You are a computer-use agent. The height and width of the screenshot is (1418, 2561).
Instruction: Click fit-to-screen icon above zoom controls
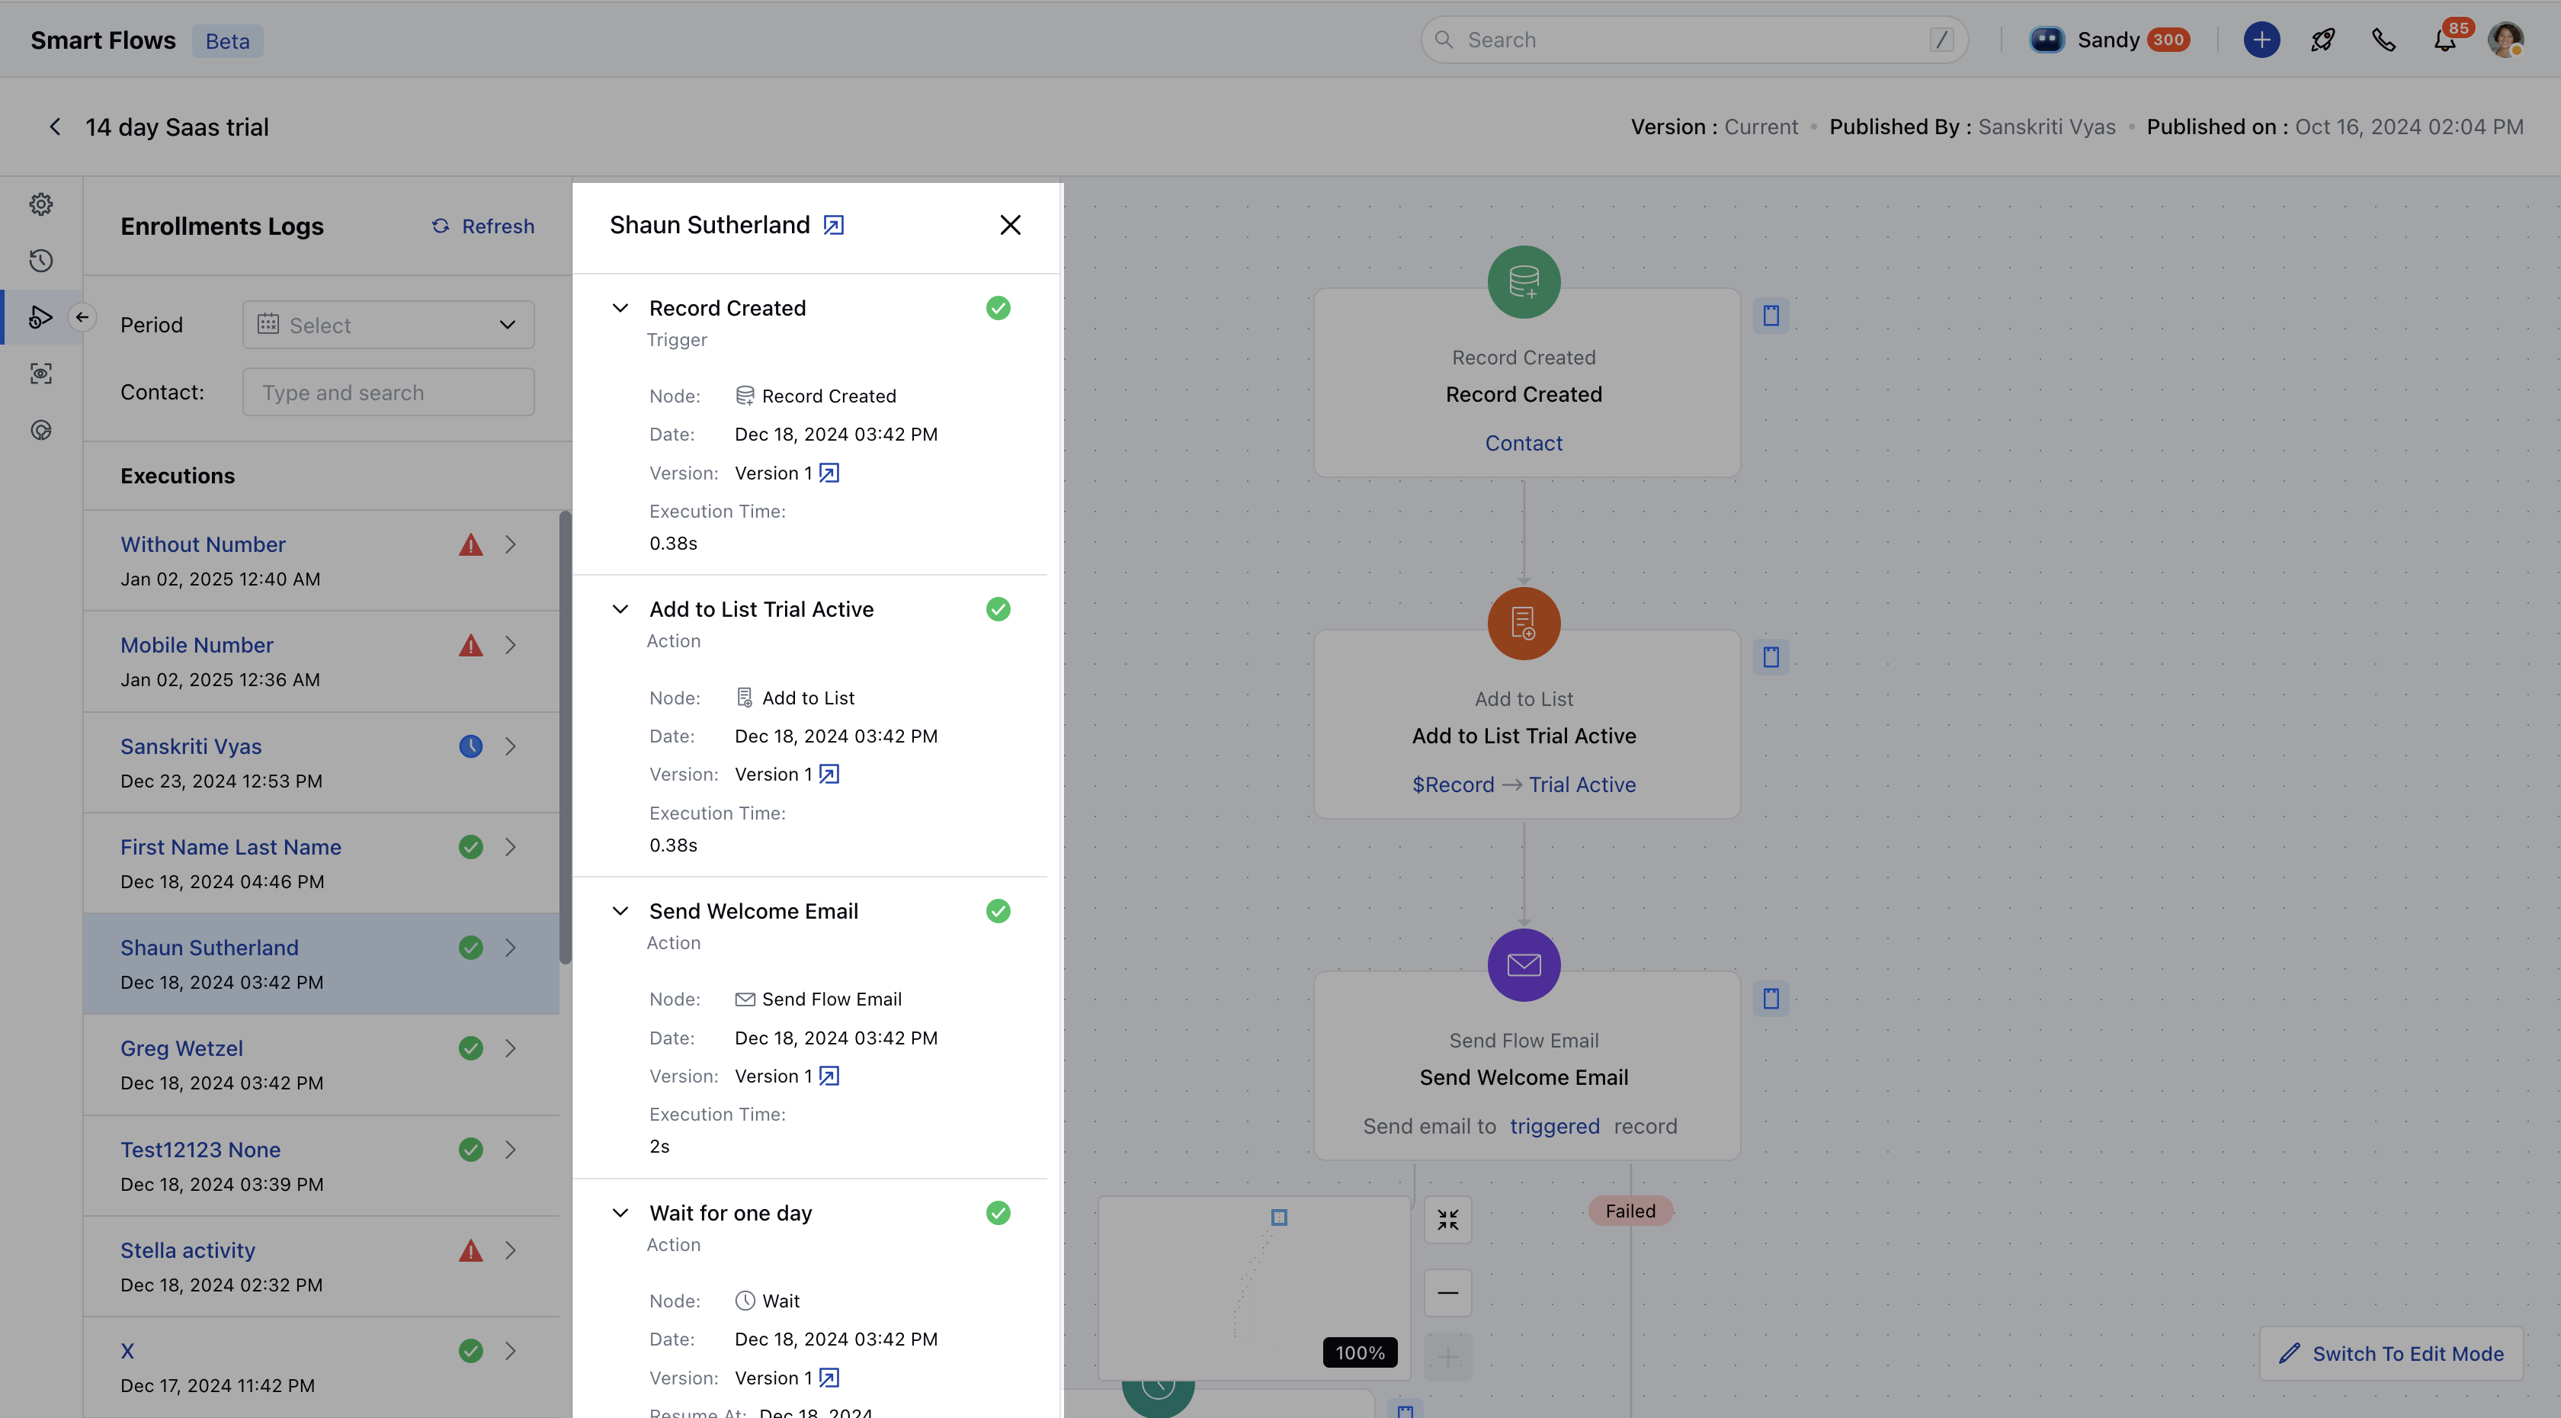point(1447,1219)
